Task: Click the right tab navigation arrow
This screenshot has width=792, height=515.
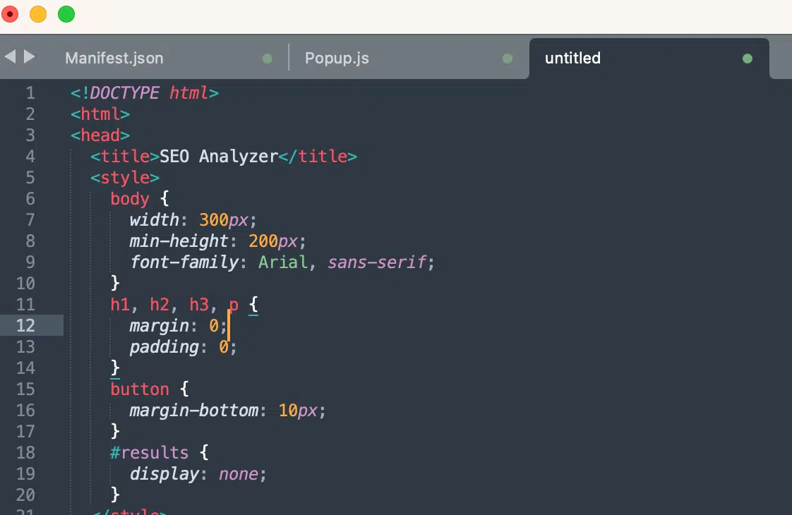Action: pyautogui.click(x=29, y=56)
